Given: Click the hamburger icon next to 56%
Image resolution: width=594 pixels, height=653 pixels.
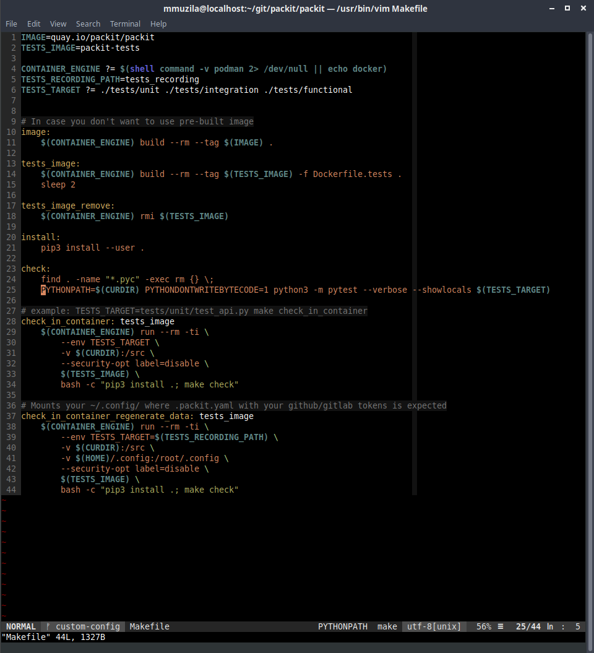Looking at the screenshot, I should click(x=500, y=626).
